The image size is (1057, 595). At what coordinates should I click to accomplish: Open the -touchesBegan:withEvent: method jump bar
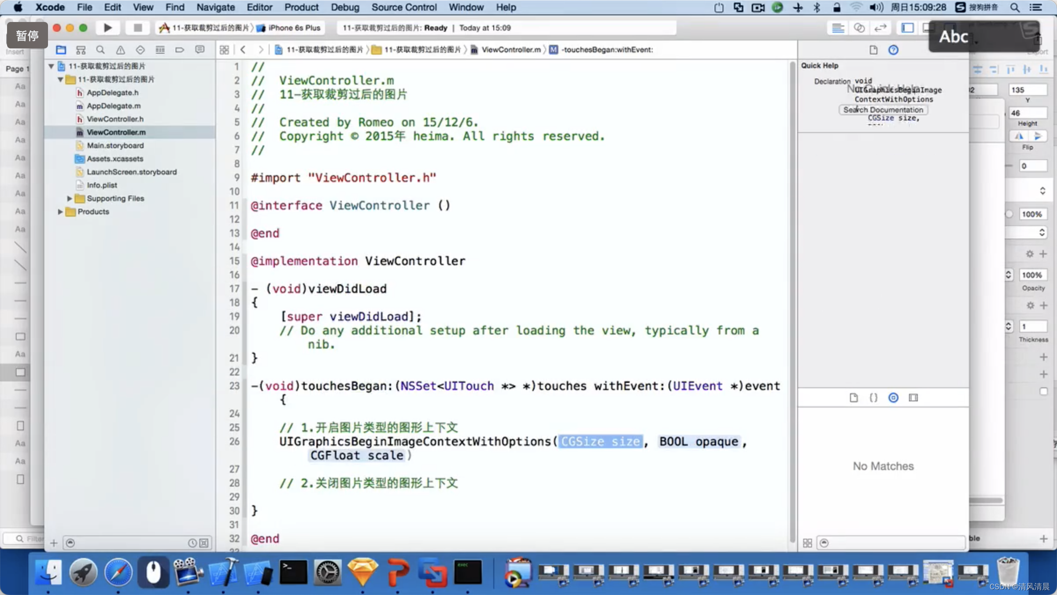[x=602, y=50]
